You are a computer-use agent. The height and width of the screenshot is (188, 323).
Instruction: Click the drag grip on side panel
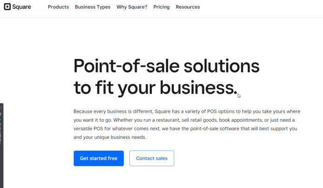[1, 108]
